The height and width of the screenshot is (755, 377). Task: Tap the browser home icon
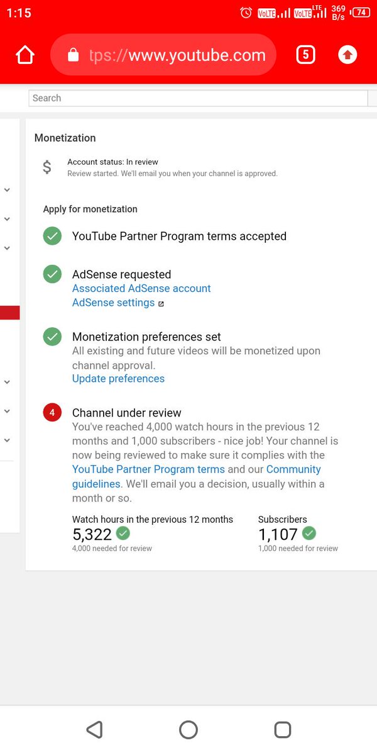click(25, 55)
